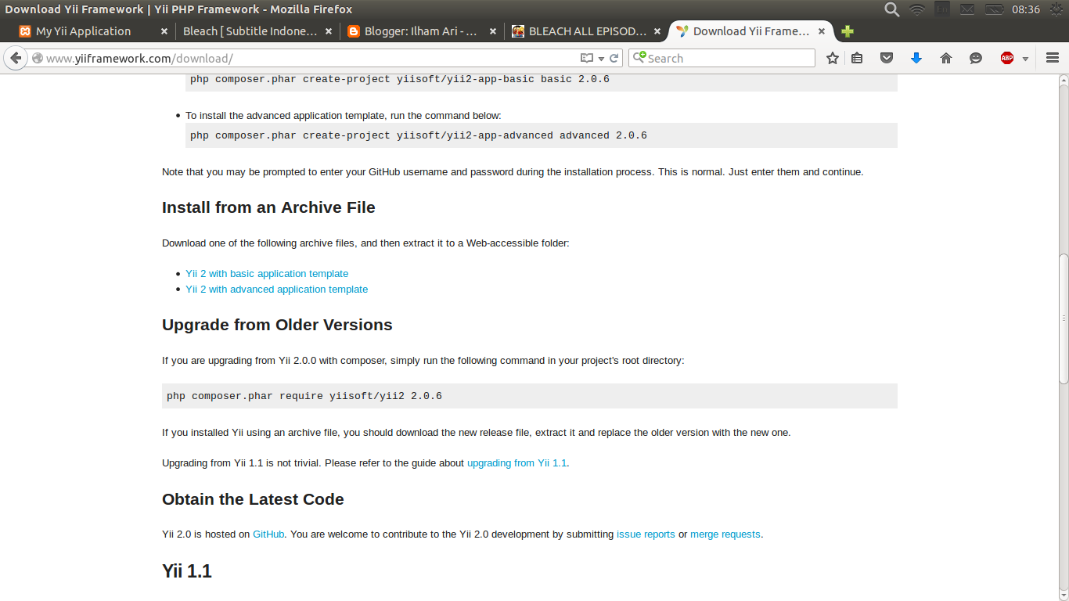The image size is (1069, 601).
Task: Close the Bleach [ Subtitle Indone... tab
Action: point(329,31)
